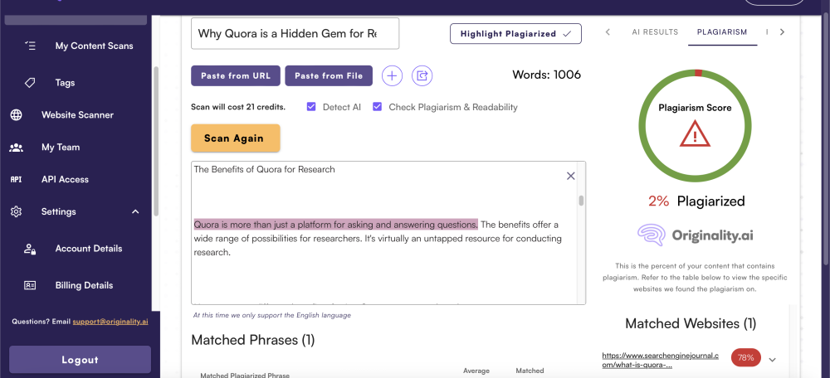Uncheck Check Plagiarism & Readability checkbox
The image size is (830, 378).
[378, 107]
